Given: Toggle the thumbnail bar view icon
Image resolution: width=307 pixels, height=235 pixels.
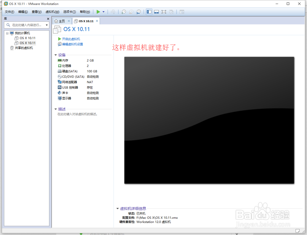Looking at the screenshot, I should click(x=157, y=12).
